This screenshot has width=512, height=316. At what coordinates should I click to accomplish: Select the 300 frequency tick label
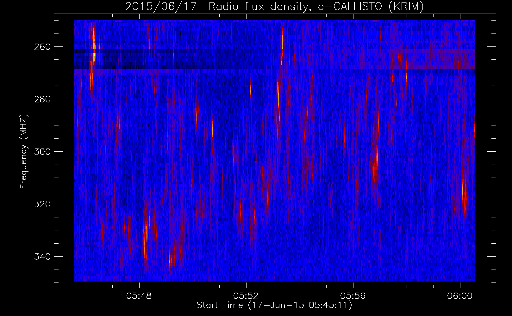[x=42, y=152]
